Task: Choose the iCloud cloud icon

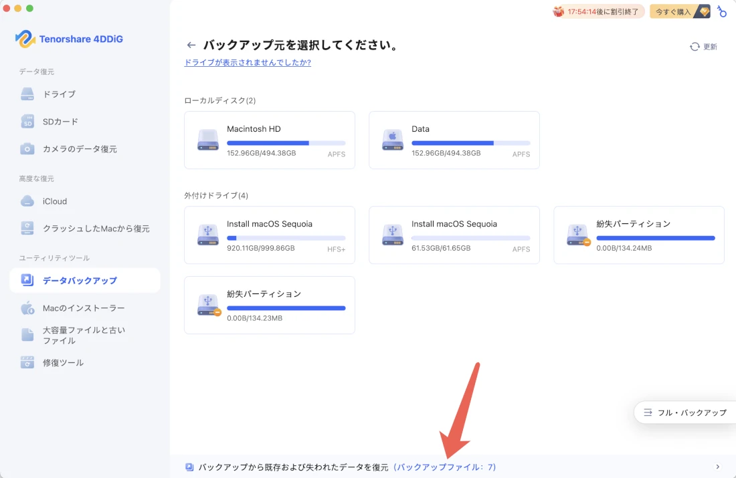Action: click(x=27, y=201)
